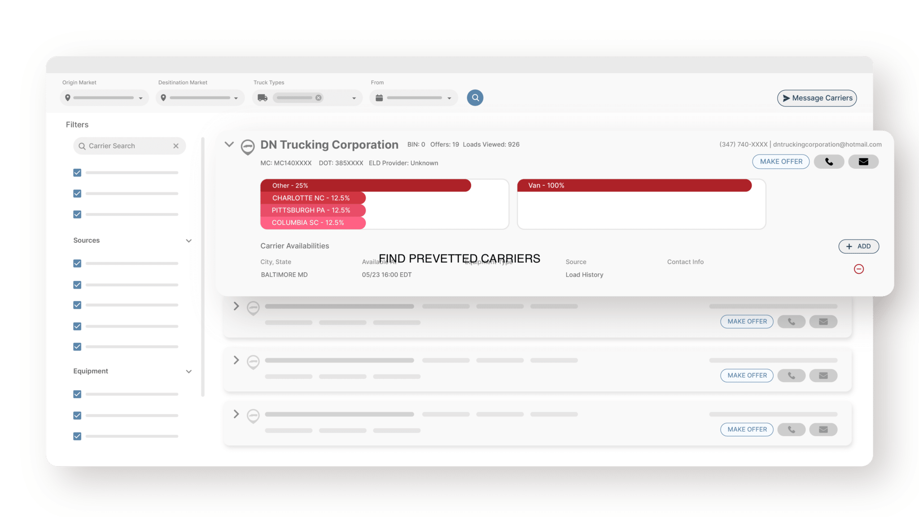Email DN Trucking via the envelope icon
The width and height of the screenshot is (919, 517).
pos(863,162)
